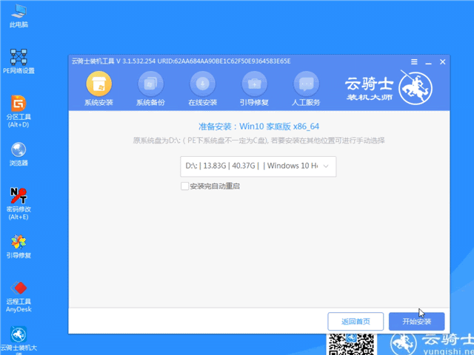
Task: Minimize the 云骑士装机工具 window
Action: point(428,62)
